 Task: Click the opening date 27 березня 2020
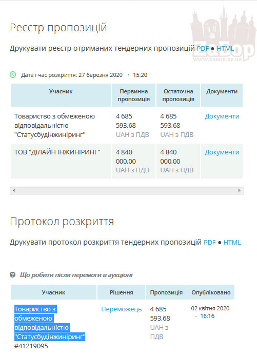[101, 75]
